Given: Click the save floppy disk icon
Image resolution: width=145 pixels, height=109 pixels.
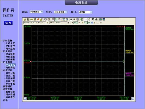Looking at the screenshot, I should [28, 20].
